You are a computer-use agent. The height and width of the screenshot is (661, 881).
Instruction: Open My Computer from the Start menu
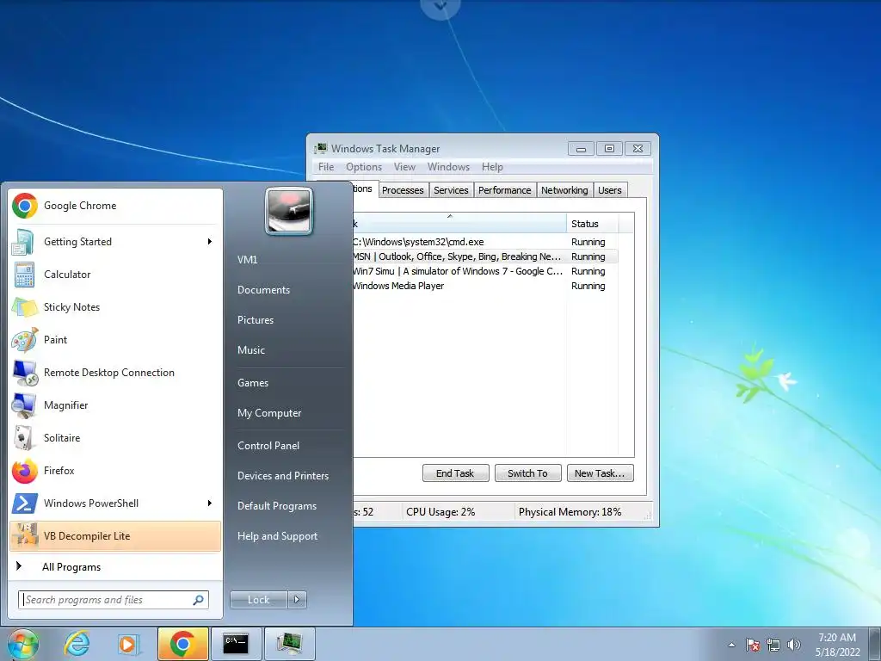point(269,413)
